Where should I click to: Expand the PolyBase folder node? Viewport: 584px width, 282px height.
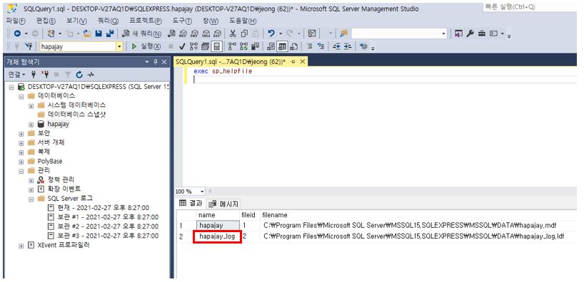coord(21,161)
